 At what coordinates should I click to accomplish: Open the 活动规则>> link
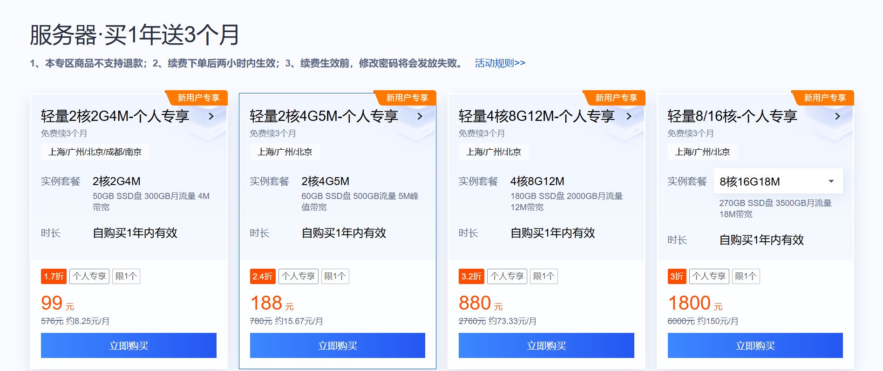point(500,63)
